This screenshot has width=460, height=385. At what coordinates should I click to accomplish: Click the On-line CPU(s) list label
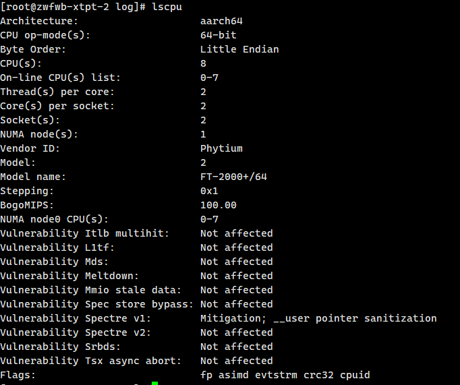[x=60, y=78]
